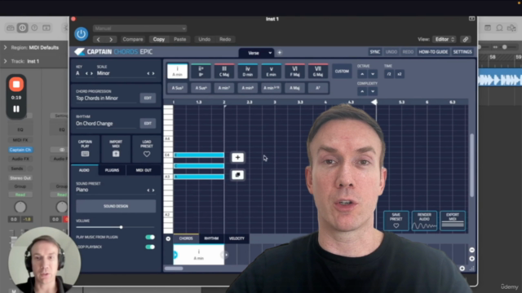Switch to the MIDI OUT tab
522x293 pixels.
144,170
